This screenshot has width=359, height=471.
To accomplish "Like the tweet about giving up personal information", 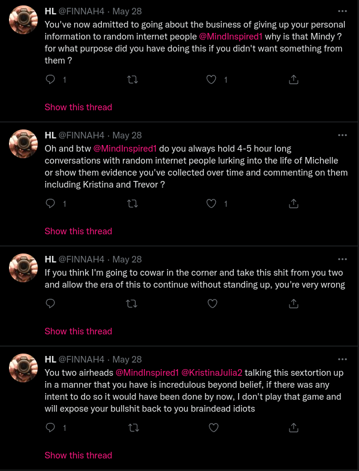I will click(x=212, y=80).
